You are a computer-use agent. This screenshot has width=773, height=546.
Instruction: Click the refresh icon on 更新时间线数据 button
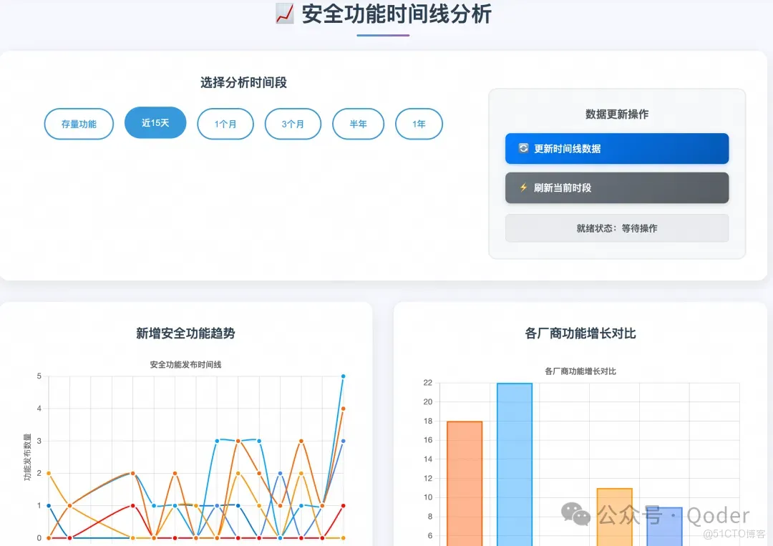[x=523, y=148]
